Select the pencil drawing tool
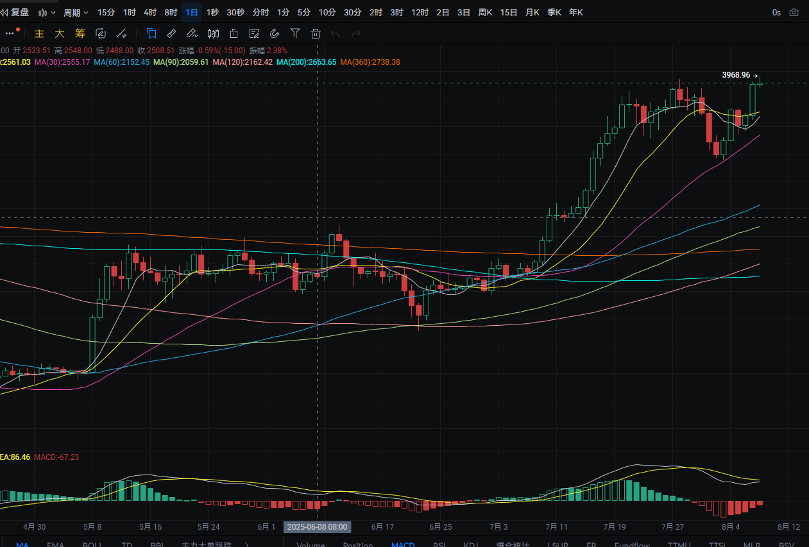809x547 pixels. point(192,33)
